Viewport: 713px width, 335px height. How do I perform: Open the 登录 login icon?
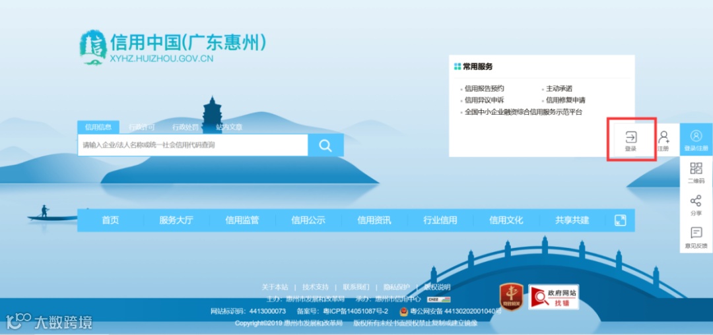631,140
